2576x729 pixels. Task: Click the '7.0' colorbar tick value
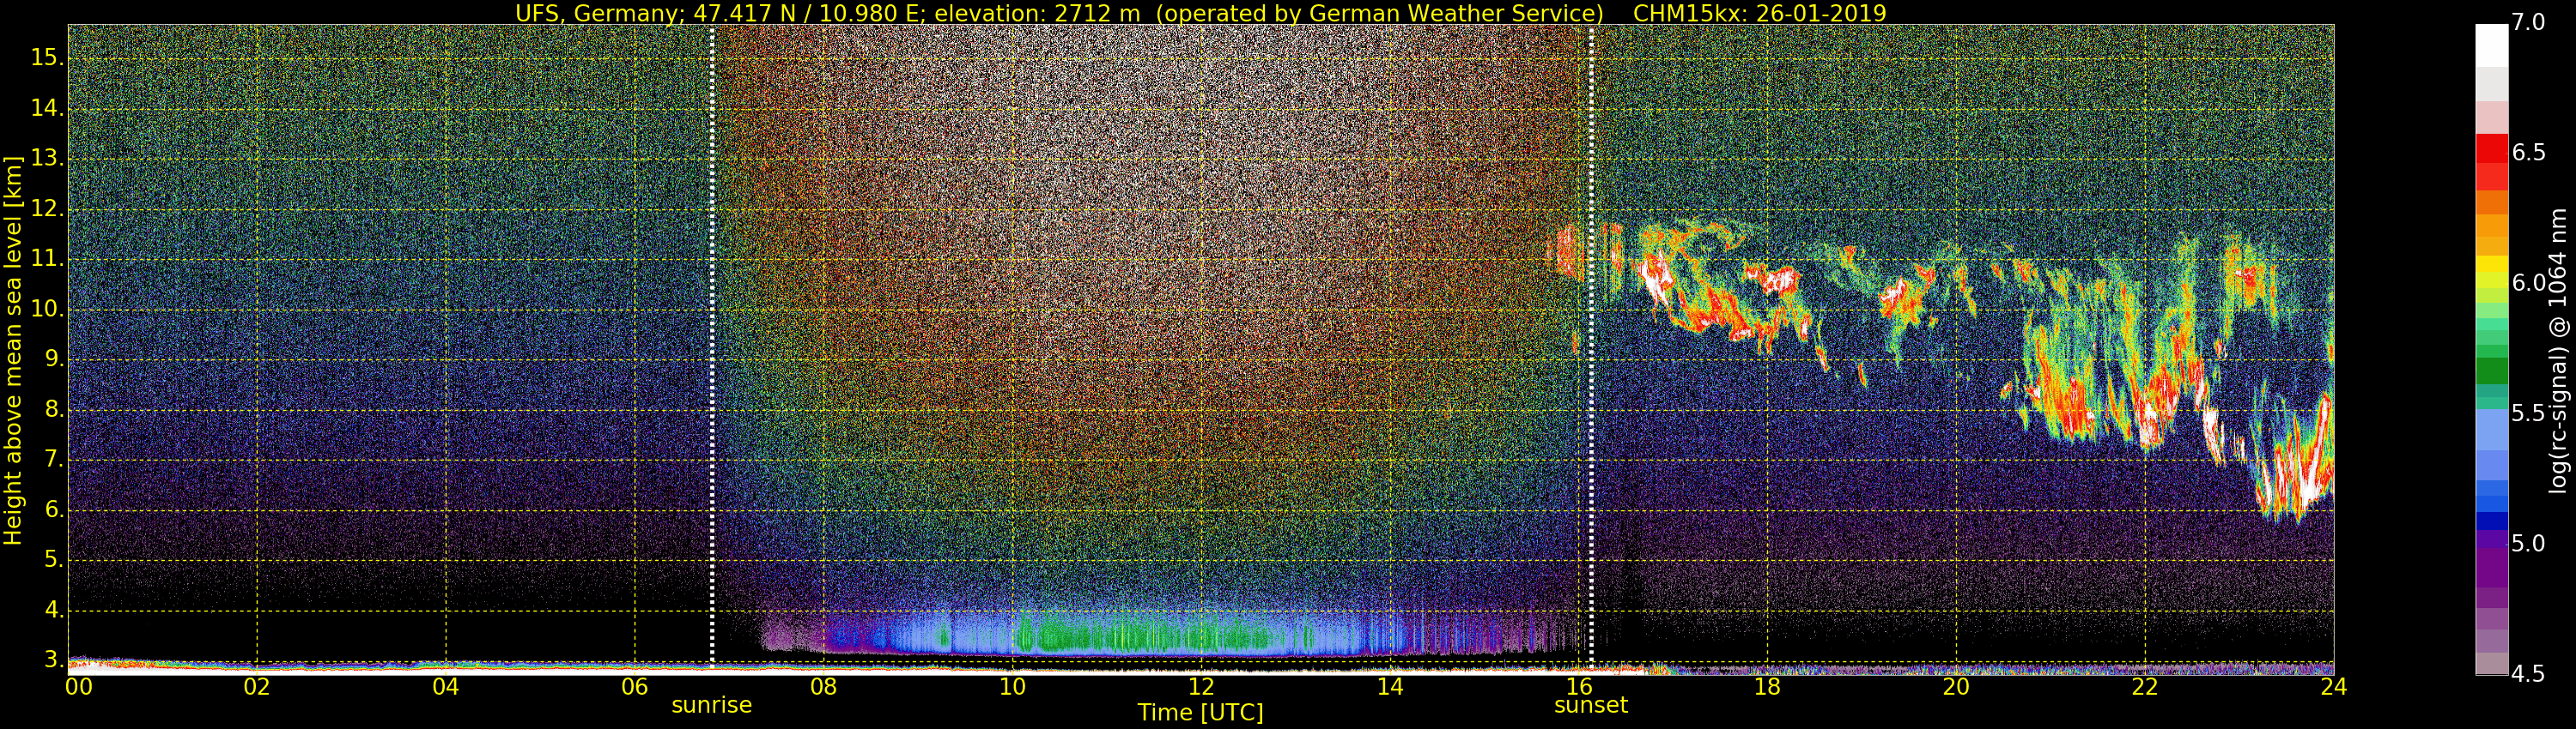[2529, 22]
